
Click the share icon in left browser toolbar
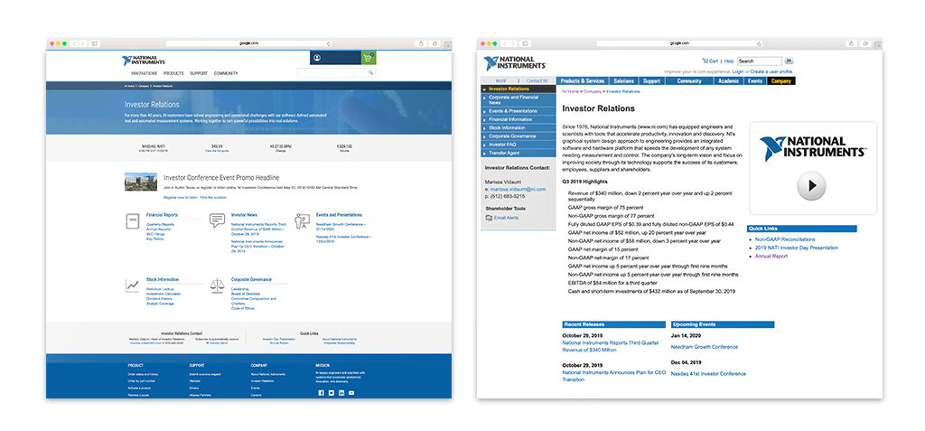[421, 43]
